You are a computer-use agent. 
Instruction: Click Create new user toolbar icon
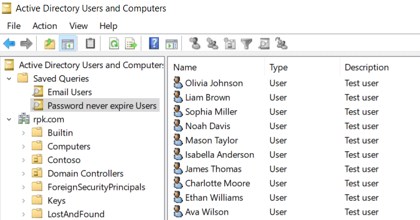(195, 43)
